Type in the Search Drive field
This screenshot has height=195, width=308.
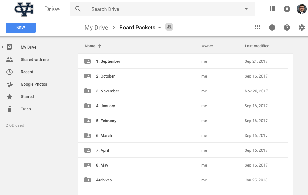[x=164, y=9]
